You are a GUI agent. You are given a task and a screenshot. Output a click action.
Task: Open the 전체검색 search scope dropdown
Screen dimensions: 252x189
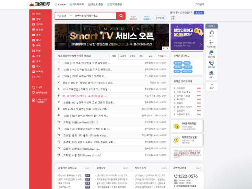[x=64, y=16]
